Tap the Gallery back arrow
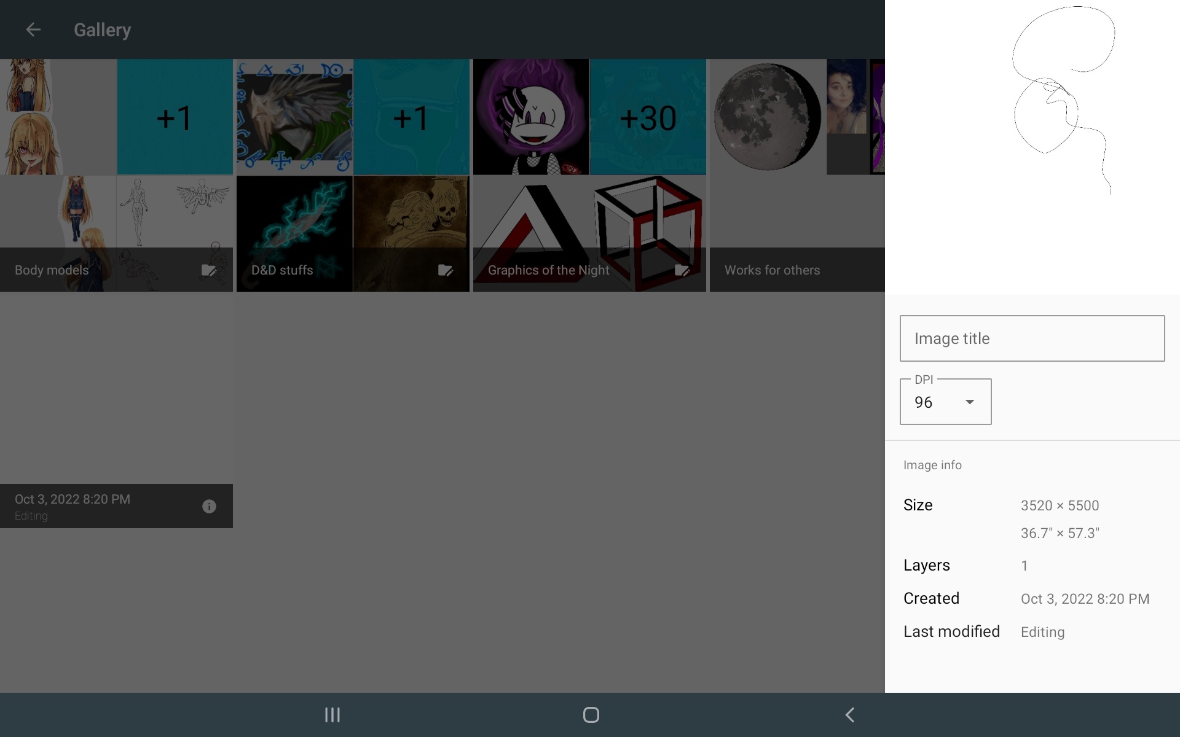1180x737 pixels. coord(33,29)
